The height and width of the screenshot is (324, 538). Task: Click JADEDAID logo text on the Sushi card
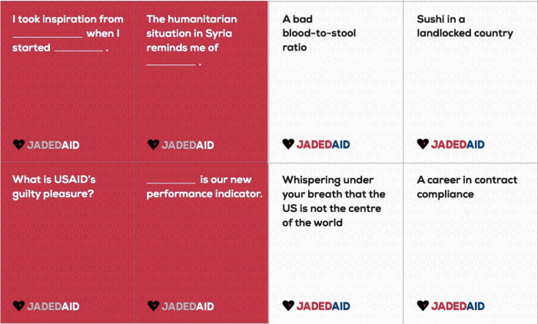tap(458, 144)
